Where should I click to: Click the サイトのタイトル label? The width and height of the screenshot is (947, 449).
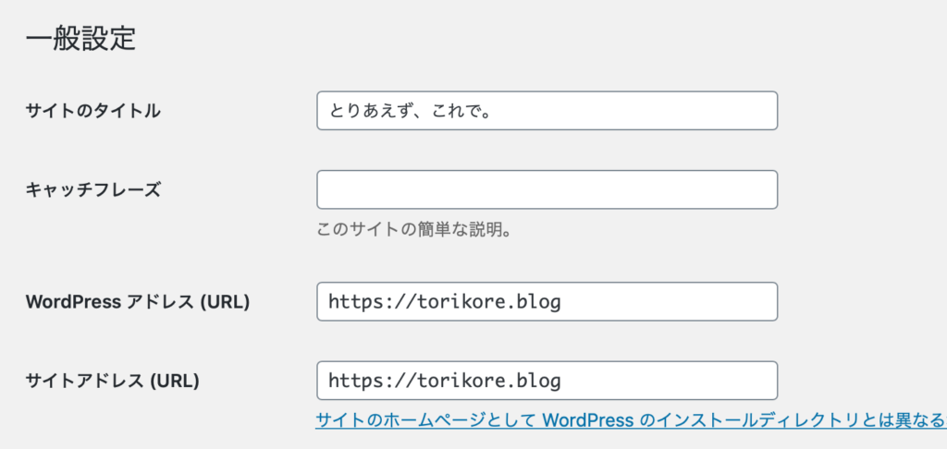point(93,111)
